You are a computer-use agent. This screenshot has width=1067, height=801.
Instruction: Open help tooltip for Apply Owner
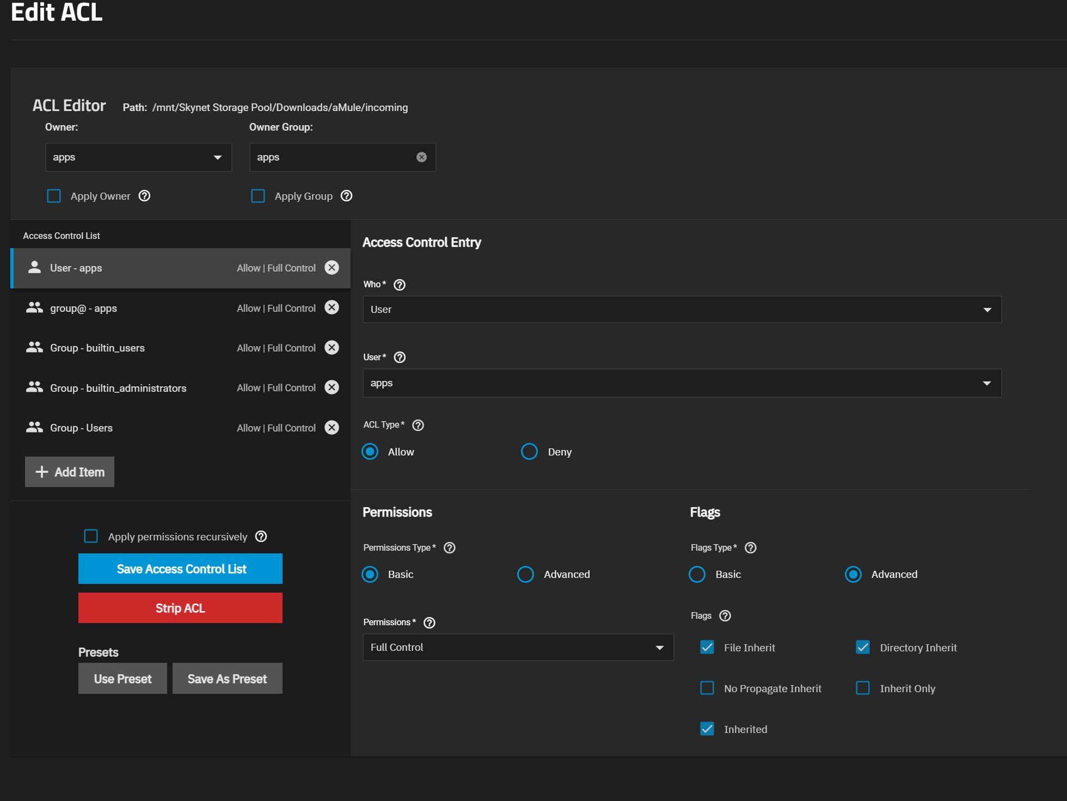144,196
